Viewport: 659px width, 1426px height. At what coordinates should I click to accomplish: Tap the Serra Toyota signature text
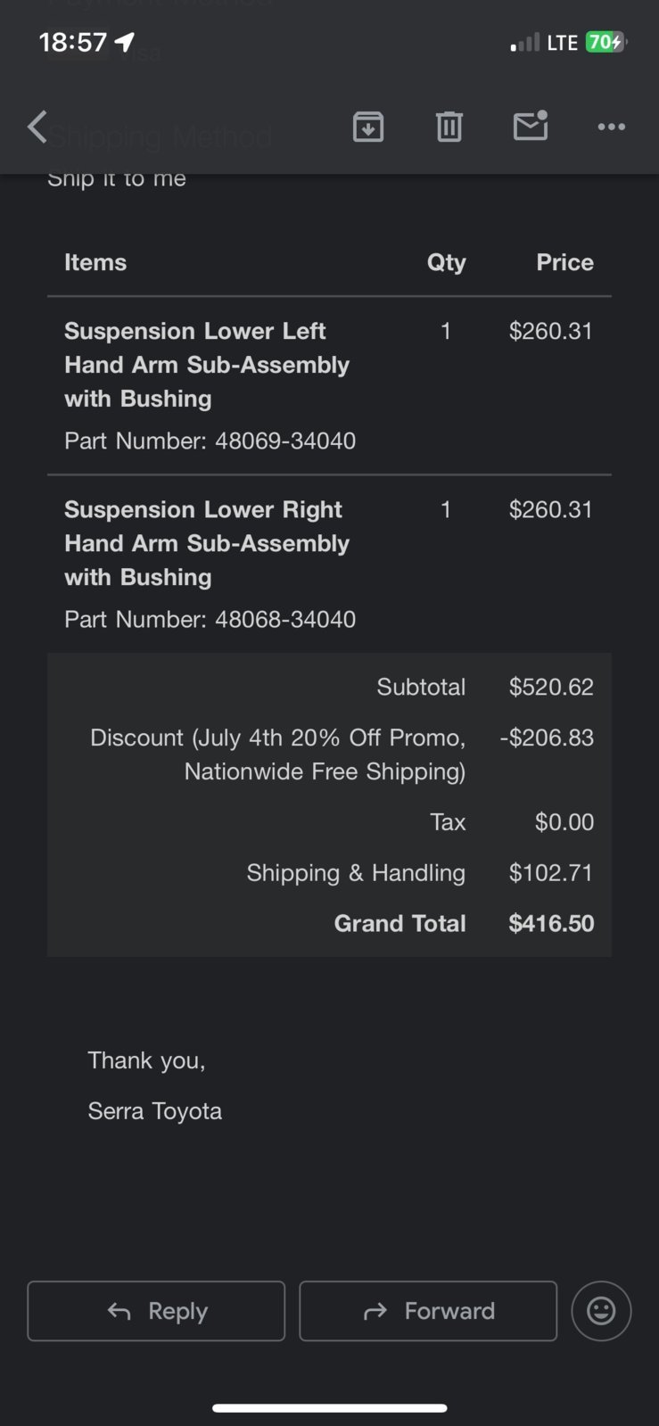[x=155, y=1111]
